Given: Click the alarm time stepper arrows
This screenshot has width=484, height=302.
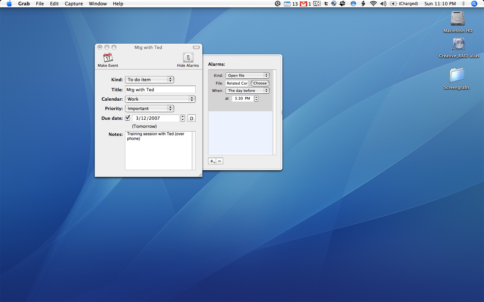Looking at the screenshot, I should pos(256,98).
